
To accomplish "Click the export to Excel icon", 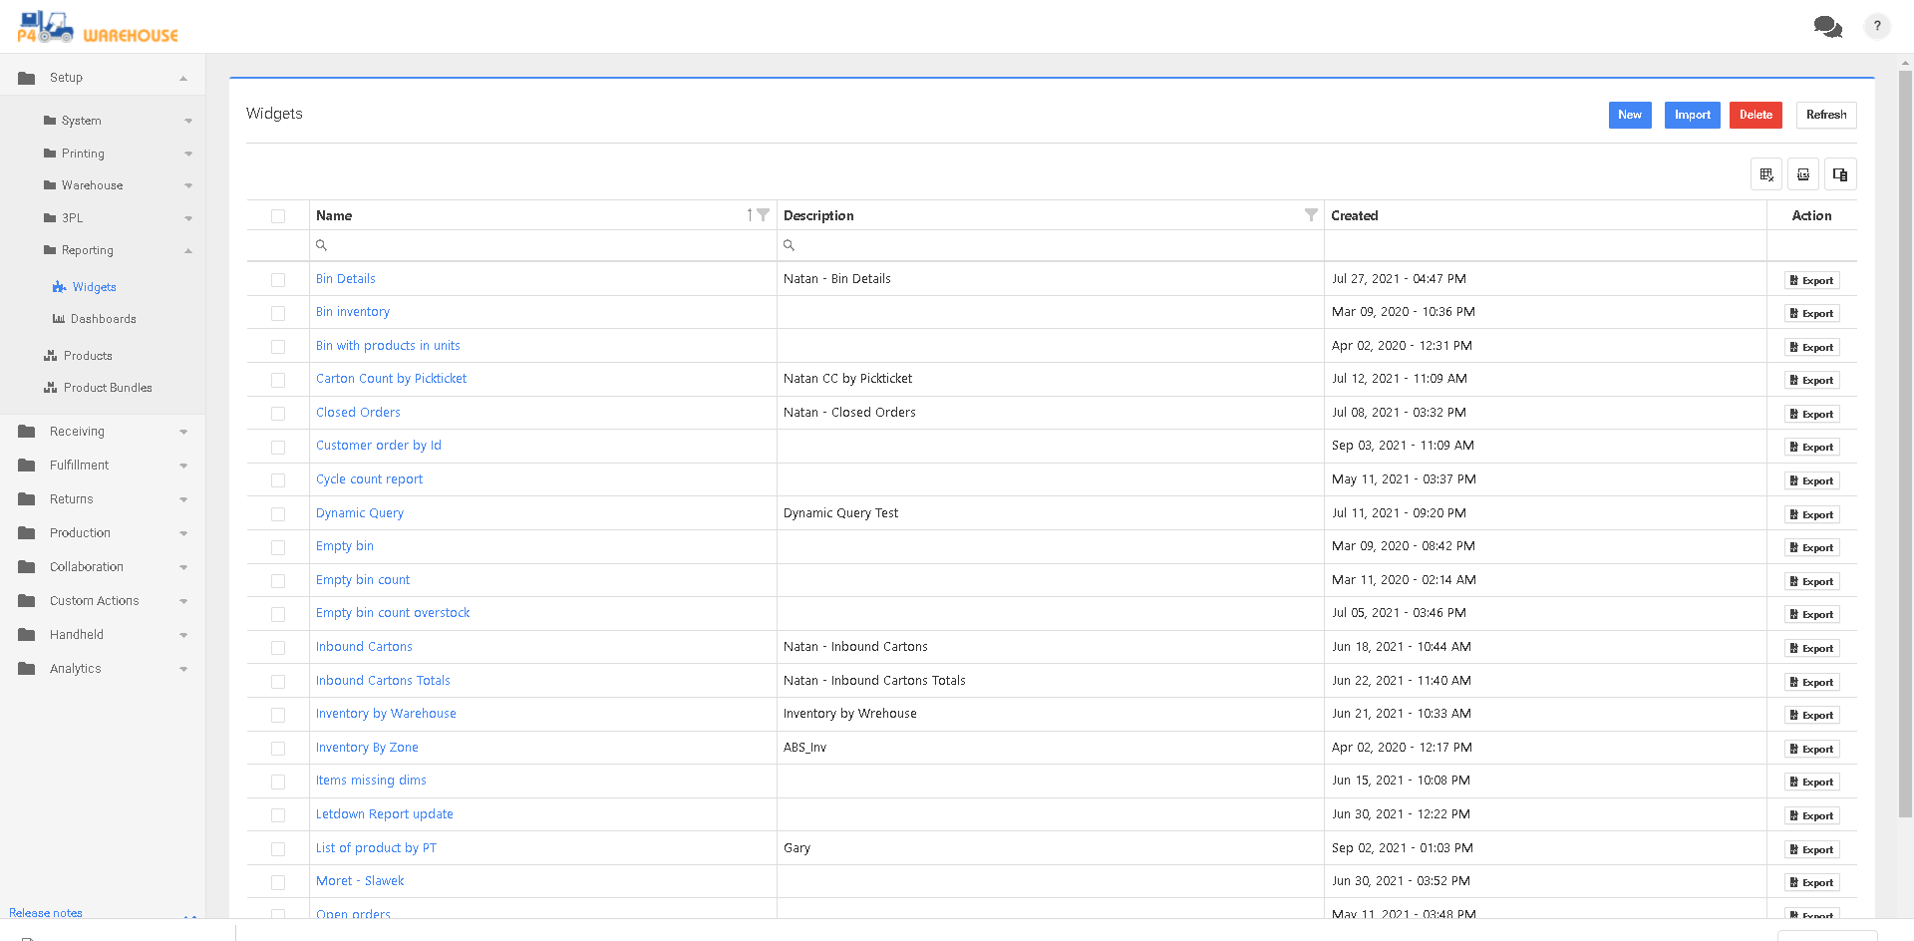I will click(1802, 174).
